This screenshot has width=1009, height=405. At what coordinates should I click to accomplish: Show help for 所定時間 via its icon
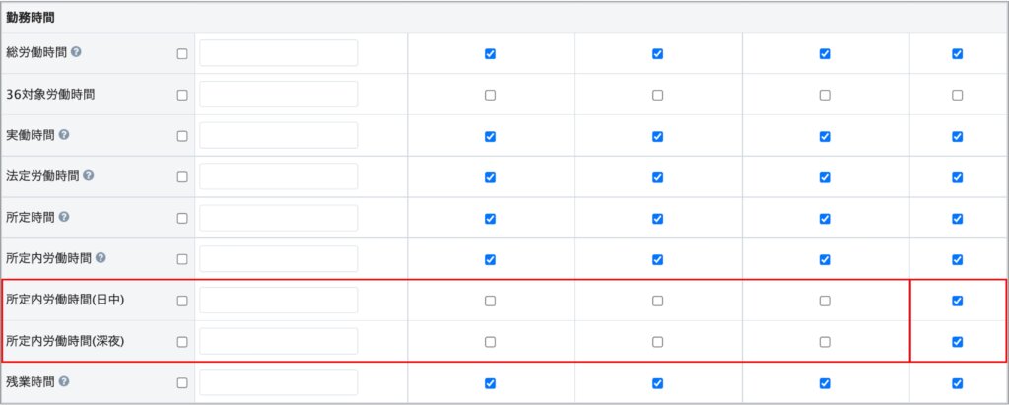63,218
